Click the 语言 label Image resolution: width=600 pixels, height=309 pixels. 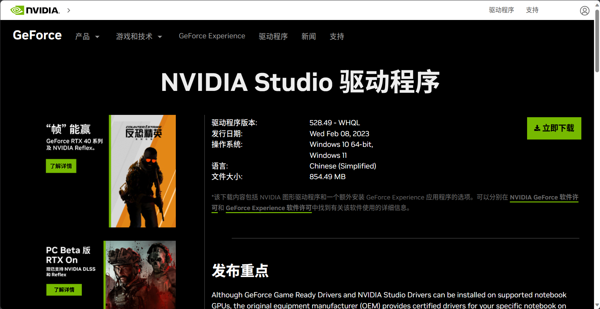[220, 166]
